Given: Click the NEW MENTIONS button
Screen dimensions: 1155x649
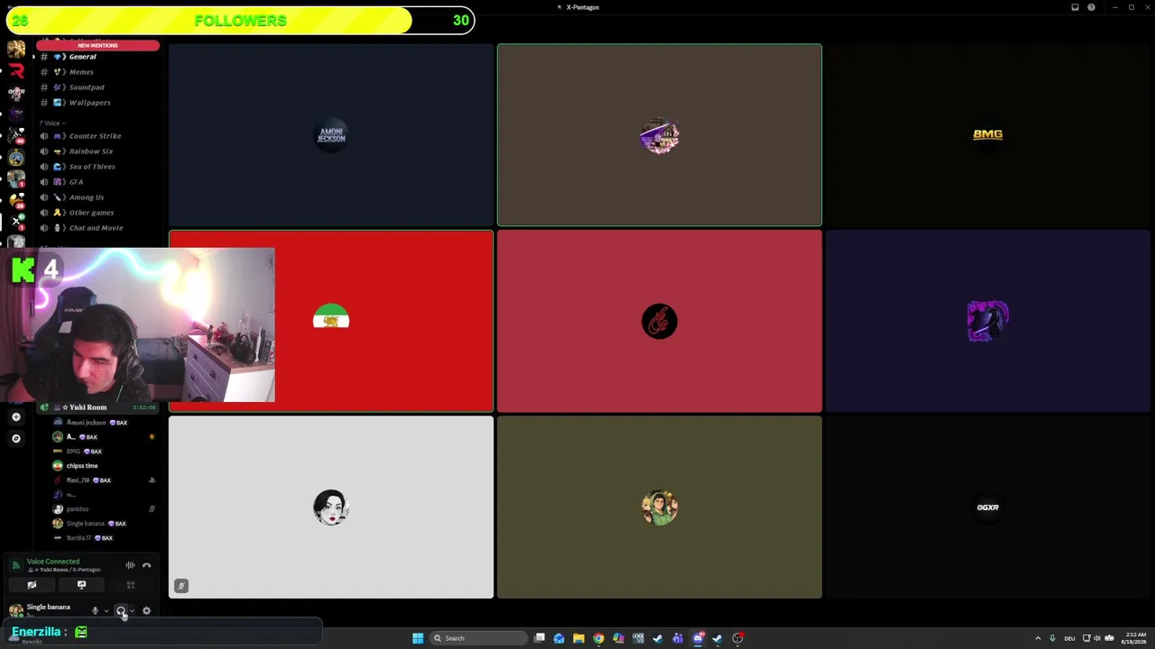Looking at the screenshot, I should [97, 45].
